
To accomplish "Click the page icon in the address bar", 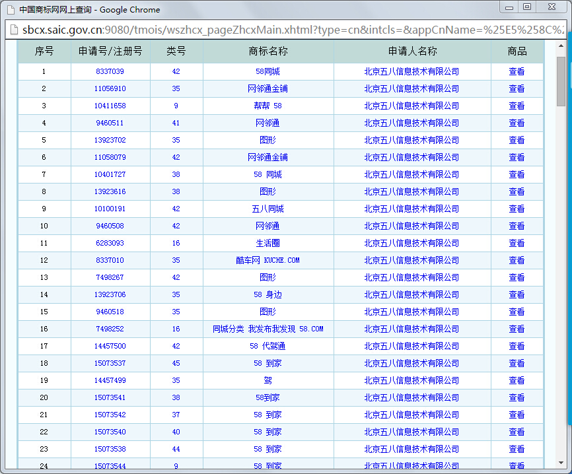I will click(x=14, y=30).
